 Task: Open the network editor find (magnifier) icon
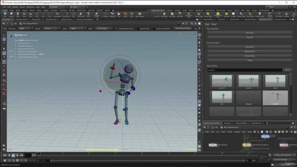point(291,132)
